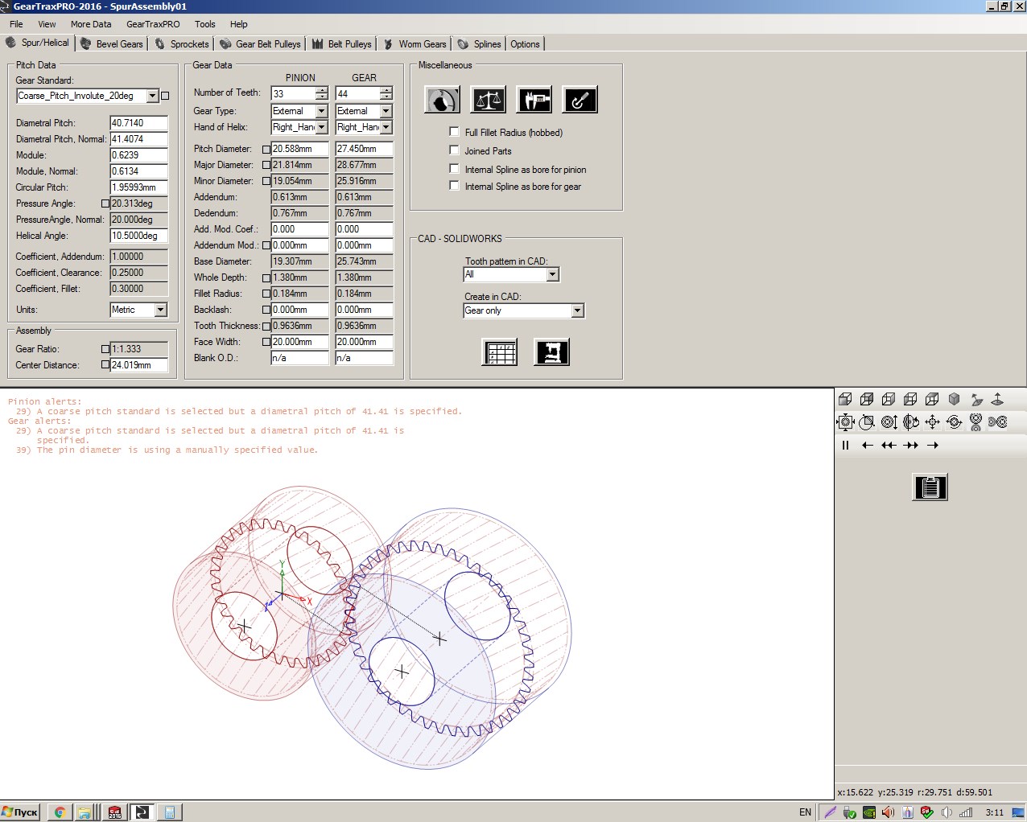Switch to the Worm Gears tab
The width and height of the screenshot is (1027, 822).
coord(415,44)
